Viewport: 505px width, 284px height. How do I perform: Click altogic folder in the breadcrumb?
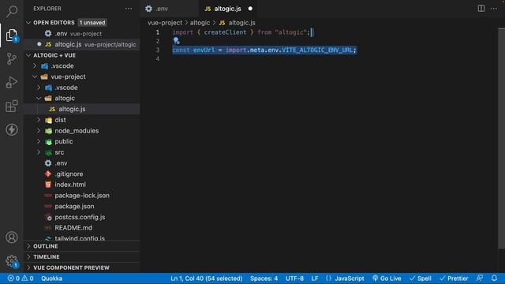pyautogui.click(x=200, y=23)
